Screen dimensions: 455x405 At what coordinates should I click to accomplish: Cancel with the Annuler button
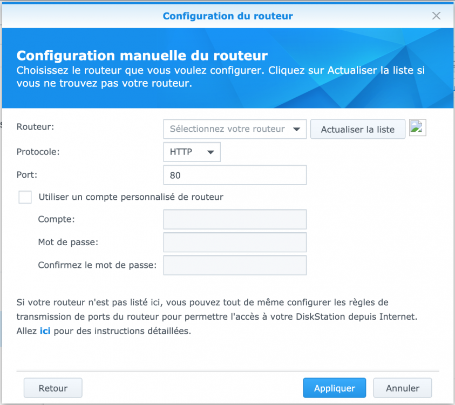tap(403, 388)
